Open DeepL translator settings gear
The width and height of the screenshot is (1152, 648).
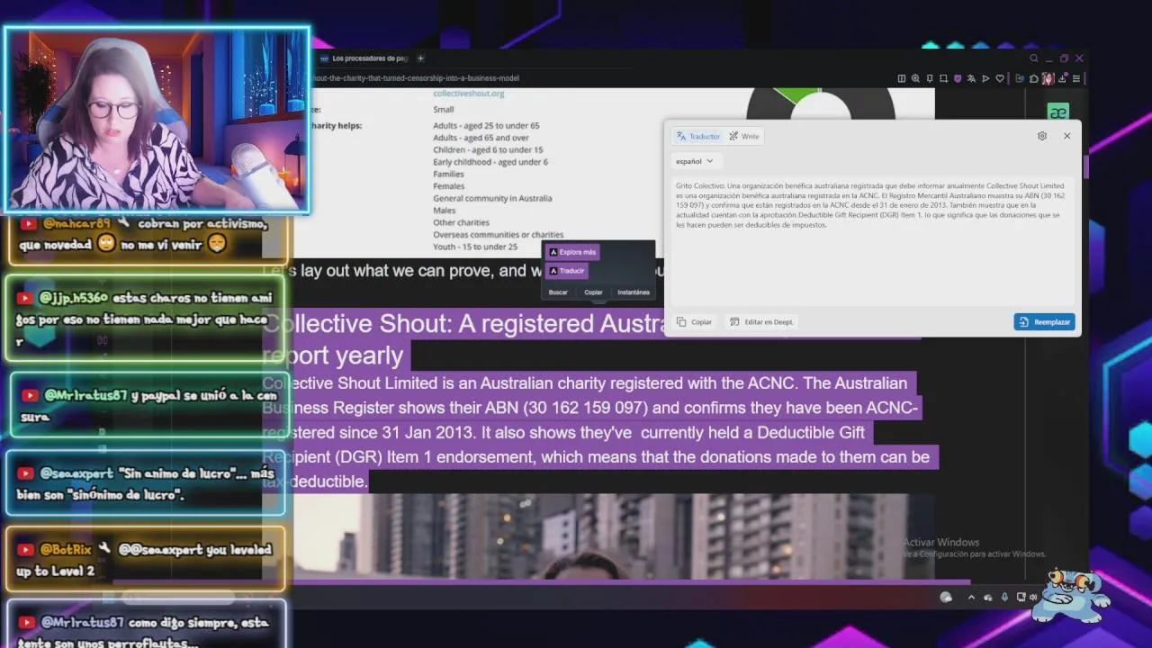pyautogui.click(x=1042, y=136)
